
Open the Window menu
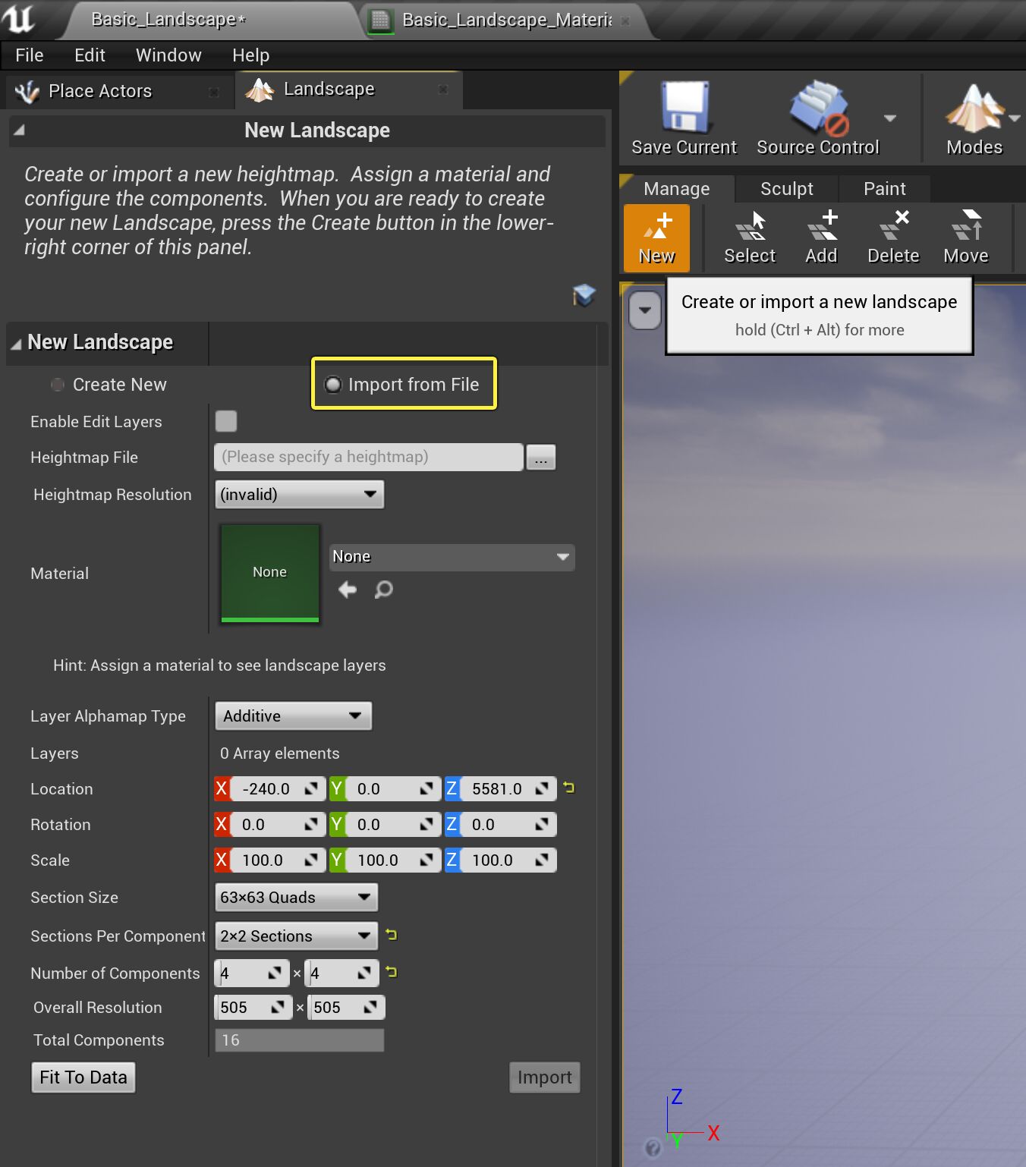coord(168,55)
